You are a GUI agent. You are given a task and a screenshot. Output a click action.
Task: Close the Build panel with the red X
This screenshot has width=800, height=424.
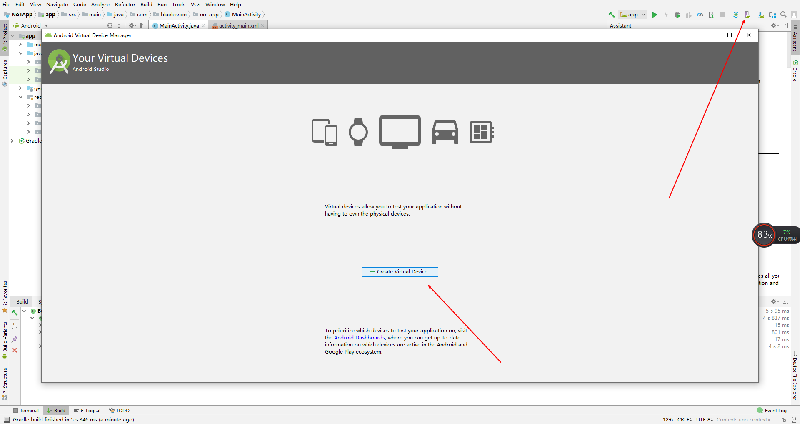click(15, 350)
